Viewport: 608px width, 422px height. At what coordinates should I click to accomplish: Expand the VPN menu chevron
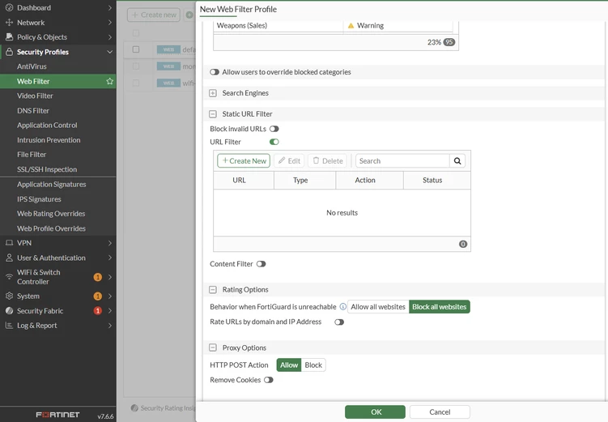[x=110, y=243]
